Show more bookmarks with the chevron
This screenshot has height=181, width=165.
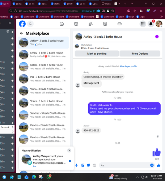(161, 17)
